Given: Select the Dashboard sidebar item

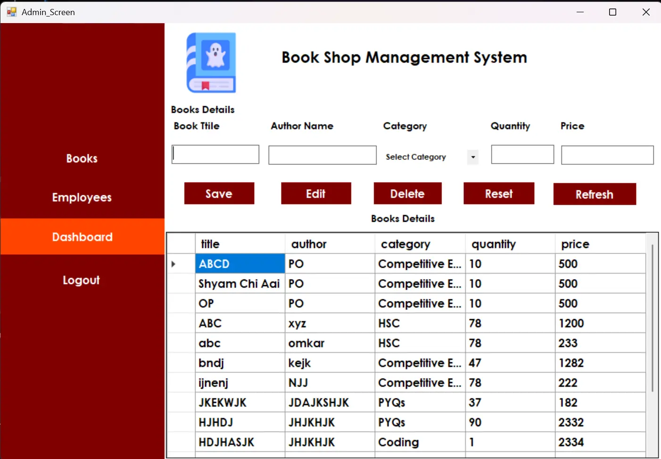Looking at the screenshot, I should click(x=82, y=237).
